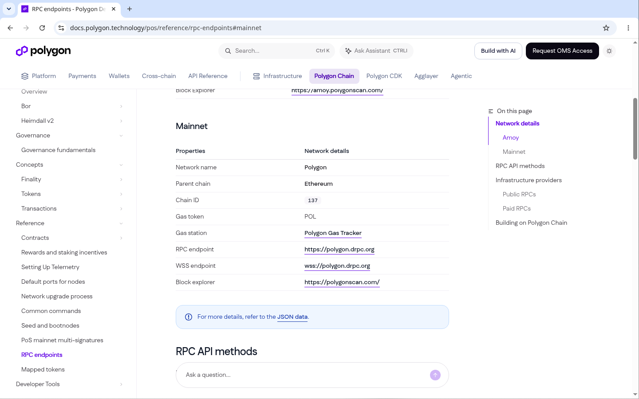Click the browser back arrow
The image size is (639, 399).
[10, 28]
